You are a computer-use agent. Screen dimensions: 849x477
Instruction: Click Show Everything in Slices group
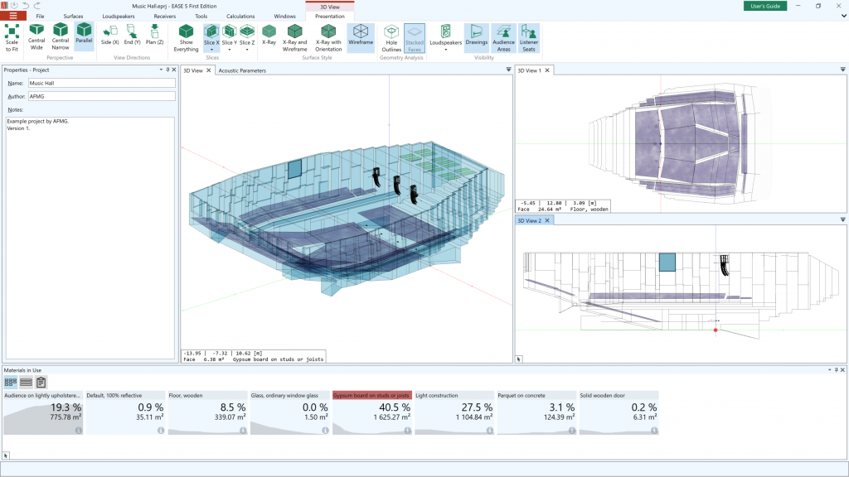tap(186, 37)
